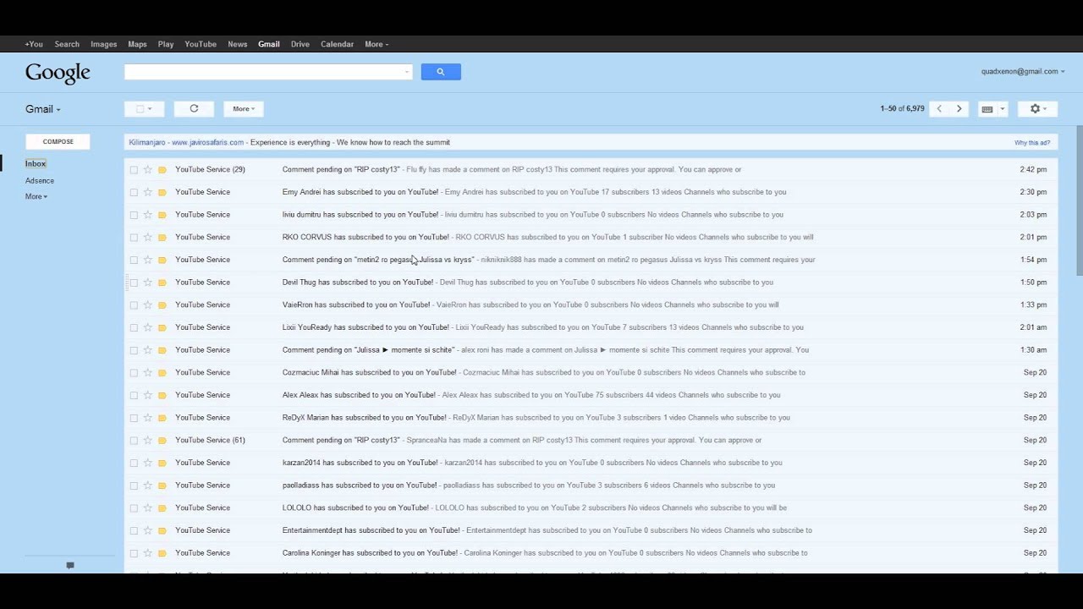Image resolution: width=1083 pixels, height=609 pixels.
Task: Open the More menu in the top Google bar
Action: (377, 44)
